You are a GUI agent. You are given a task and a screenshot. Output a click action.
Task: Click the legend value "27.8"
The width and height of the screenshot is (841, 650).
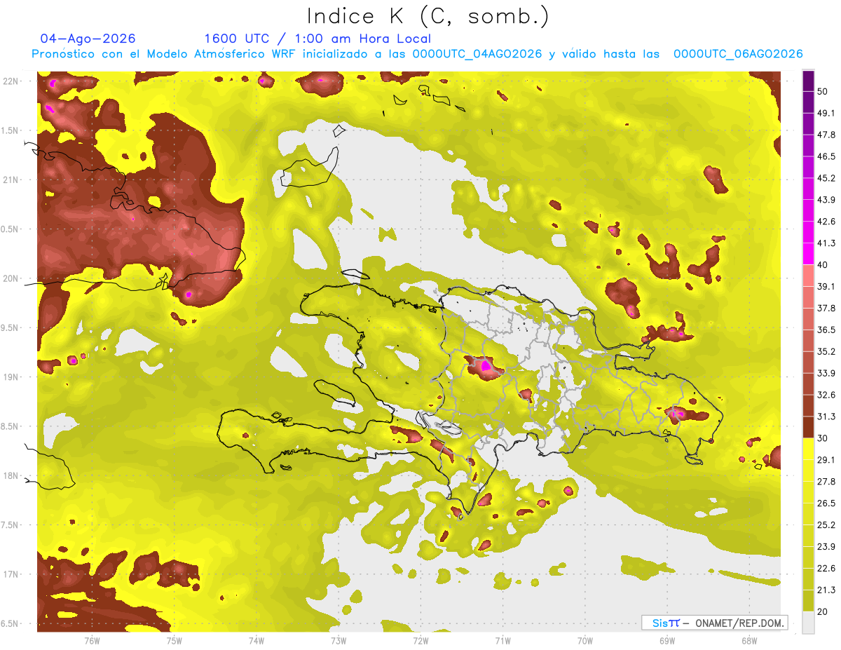826,482
